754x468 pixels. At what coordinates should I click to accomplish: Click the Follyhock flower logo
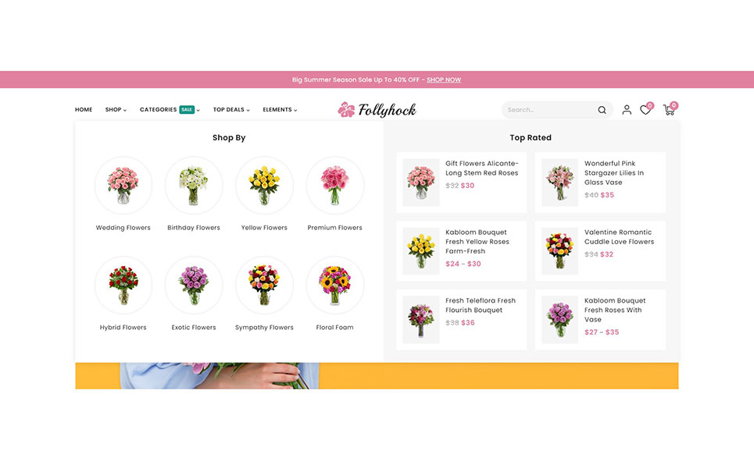377,110
